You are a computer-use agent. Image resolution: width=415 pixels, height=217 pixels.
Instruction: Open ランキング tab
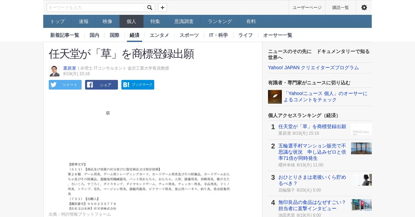[x=220, y=21]
